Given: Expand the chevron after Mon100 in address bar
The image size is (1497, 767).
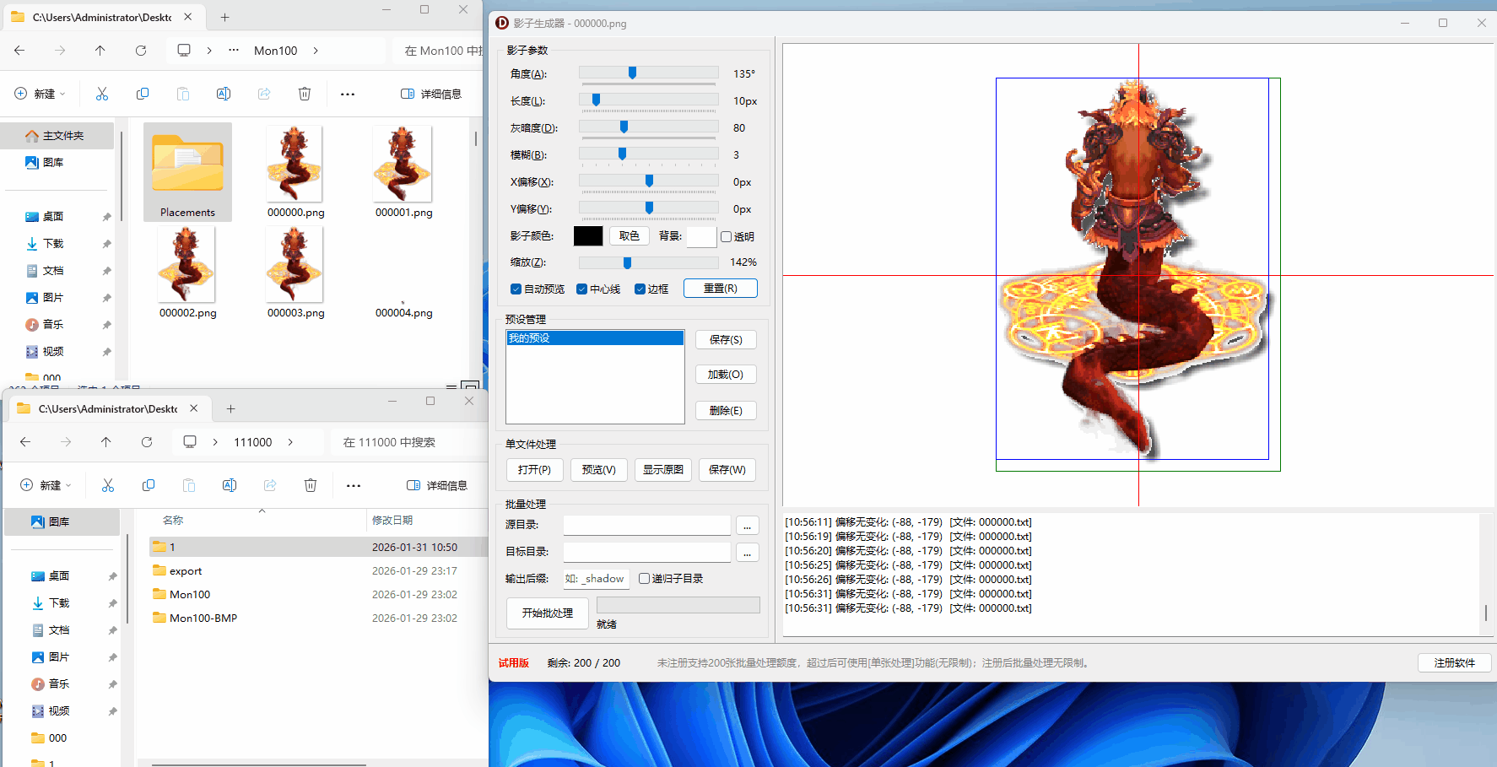Looking at the screenshot, I should [316, 51].
